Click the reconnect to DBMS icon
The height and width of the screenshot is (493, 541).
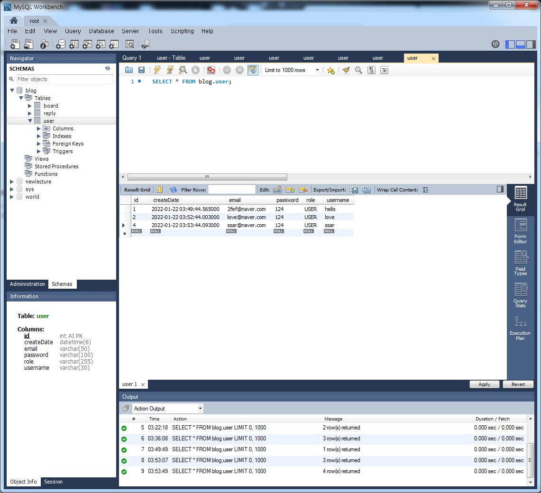(x=146, y=44)
